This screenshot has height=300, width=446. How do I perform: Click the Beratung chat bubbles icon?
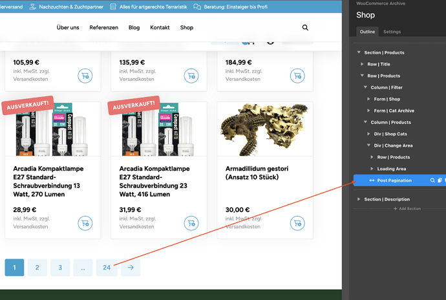point(197,7)
